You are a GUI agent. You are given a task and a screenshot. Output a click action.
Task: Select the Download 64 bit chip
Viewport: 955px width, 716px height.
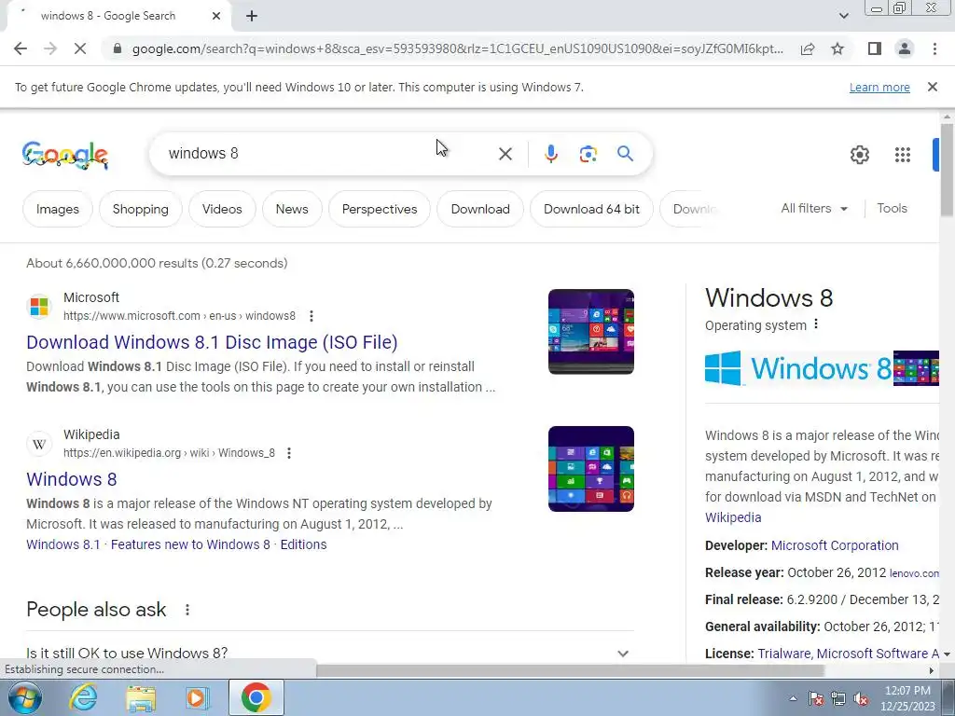pos(591,209)
